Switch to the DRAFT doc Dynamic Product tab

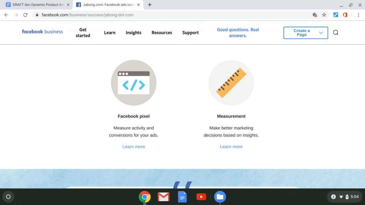tap(35, 5)
